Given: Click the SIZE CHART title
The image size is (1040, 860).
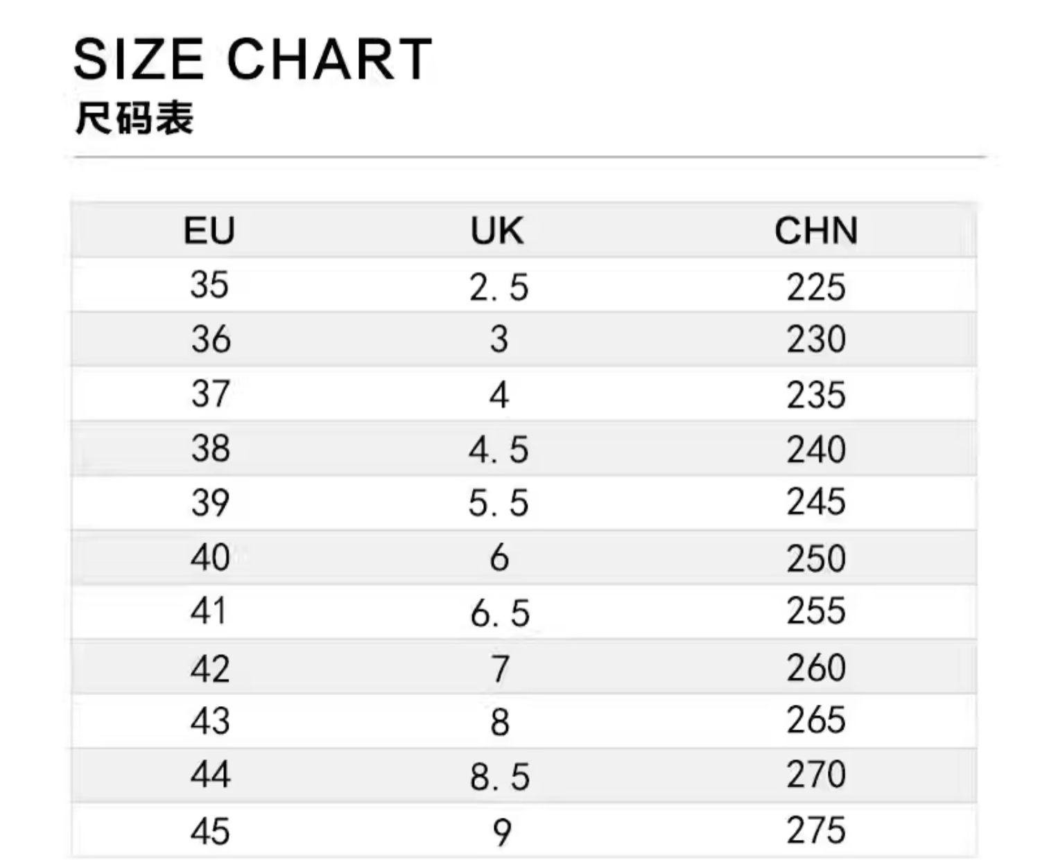Looking at the screenshot, I should click(x=252, y=60).
